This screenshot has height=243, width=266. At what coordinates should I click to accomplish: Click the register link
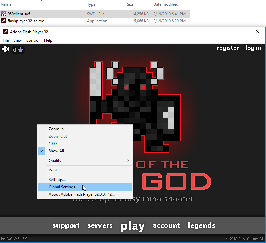tap(228, 48)
